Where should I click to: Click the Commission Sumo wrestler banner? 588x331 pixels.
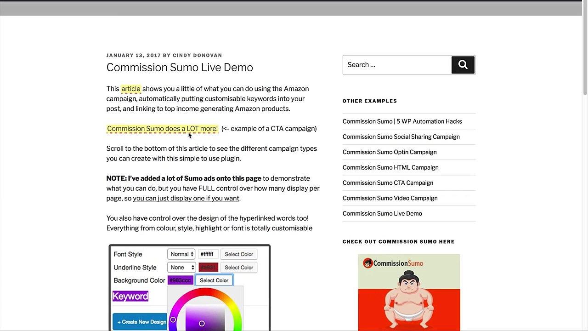409,292
